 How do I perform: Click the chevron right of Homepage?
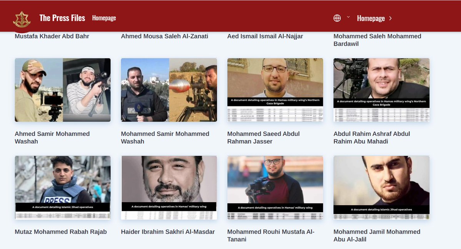[x=390, y=18]
